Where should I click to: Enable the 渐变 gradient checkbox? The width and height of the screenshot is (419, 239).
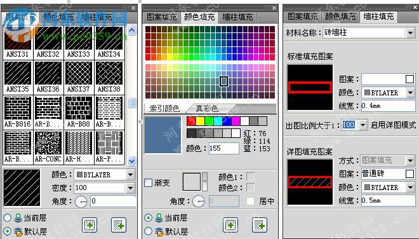coord(148,183)
